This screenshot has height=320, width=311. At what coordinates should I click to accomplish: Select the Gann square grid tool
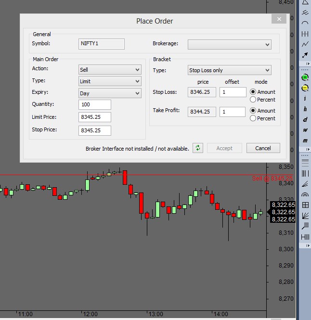point(305,205)
